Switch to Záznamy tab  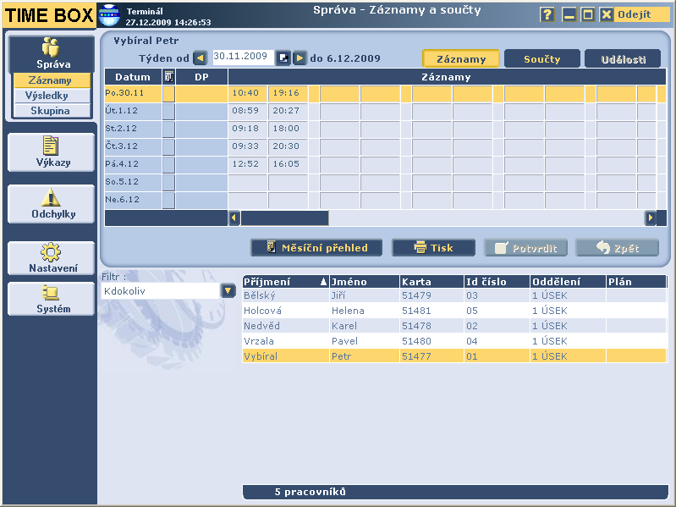click(461, 58)
